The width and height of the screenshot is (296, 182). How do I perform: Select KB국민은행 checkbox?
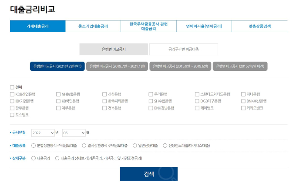tap(58, 101)
